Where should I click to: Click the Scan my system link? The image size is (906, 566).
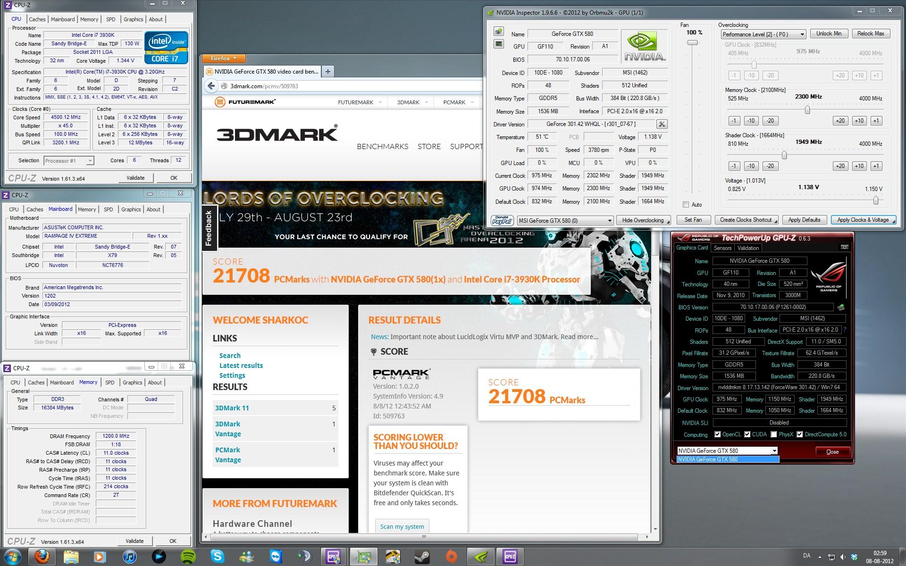[x=402, y=526]
